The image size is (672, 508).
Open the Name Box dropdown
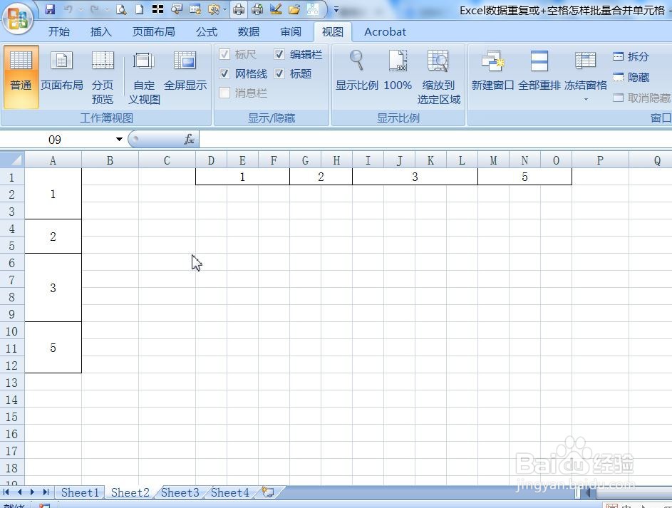pyautogui.click(x=119, y=140)
